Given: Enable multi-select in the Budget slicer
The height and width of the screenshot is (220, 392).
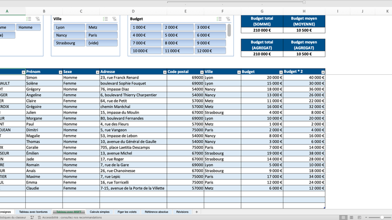Looking at the screenshot, I should point(219,19).
